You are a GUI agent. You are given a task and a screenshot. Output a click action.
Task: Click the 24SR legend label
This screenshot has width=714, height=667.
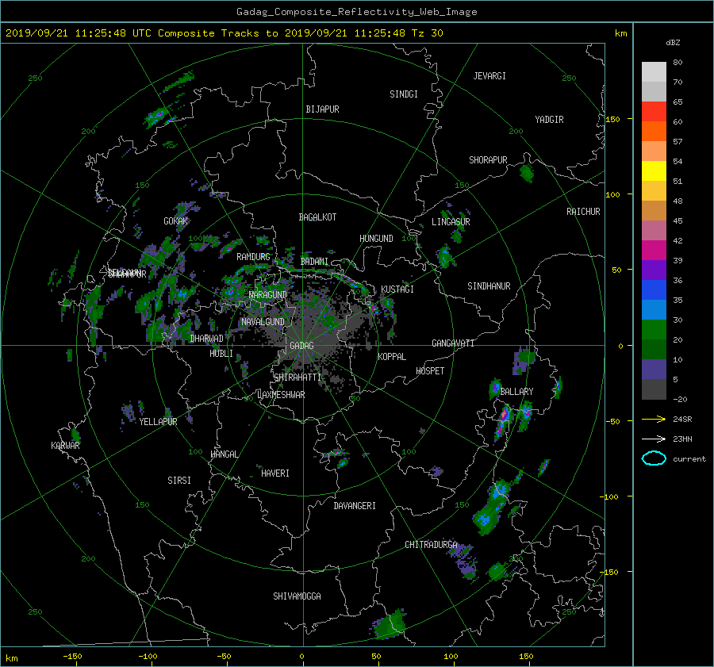coord(682,419)
